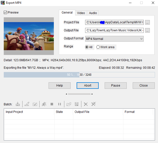This screenshot has height=143, width=158.
Task: Pause the export
Action: (116, 86)
